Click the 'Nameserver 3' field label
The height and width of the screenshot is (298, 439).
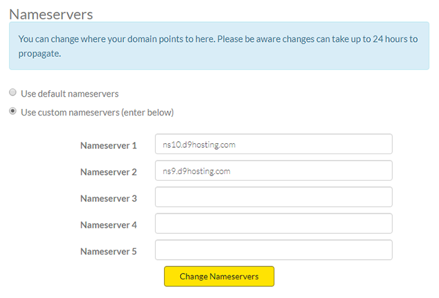[108, 199]
